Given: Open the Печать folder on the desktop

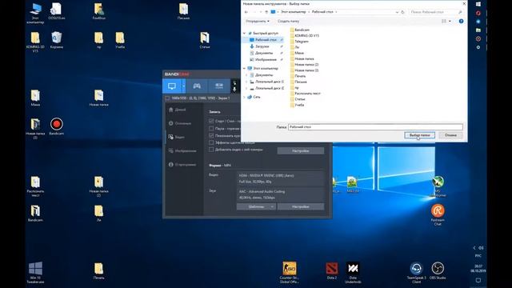Looking at the screenshot, I should click(98, 271).
